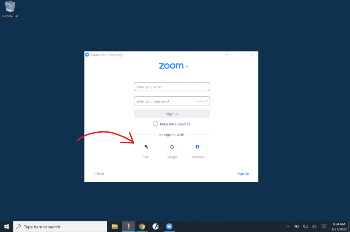
Task: Open Google Chrome from taskbar
Action: pos(142,227)
